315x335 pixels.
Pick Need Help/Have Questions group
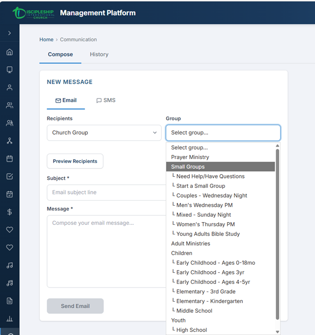tap(221, 176)
